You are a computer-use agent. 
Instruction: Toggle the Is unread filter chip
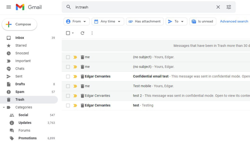coord(202,22)
